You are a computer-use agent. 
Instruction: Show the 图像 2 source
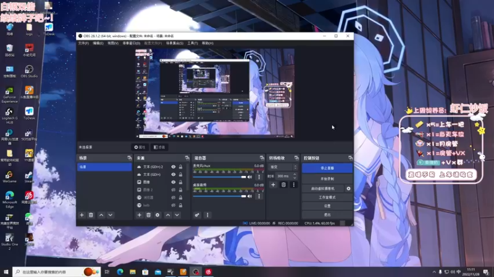174,190
